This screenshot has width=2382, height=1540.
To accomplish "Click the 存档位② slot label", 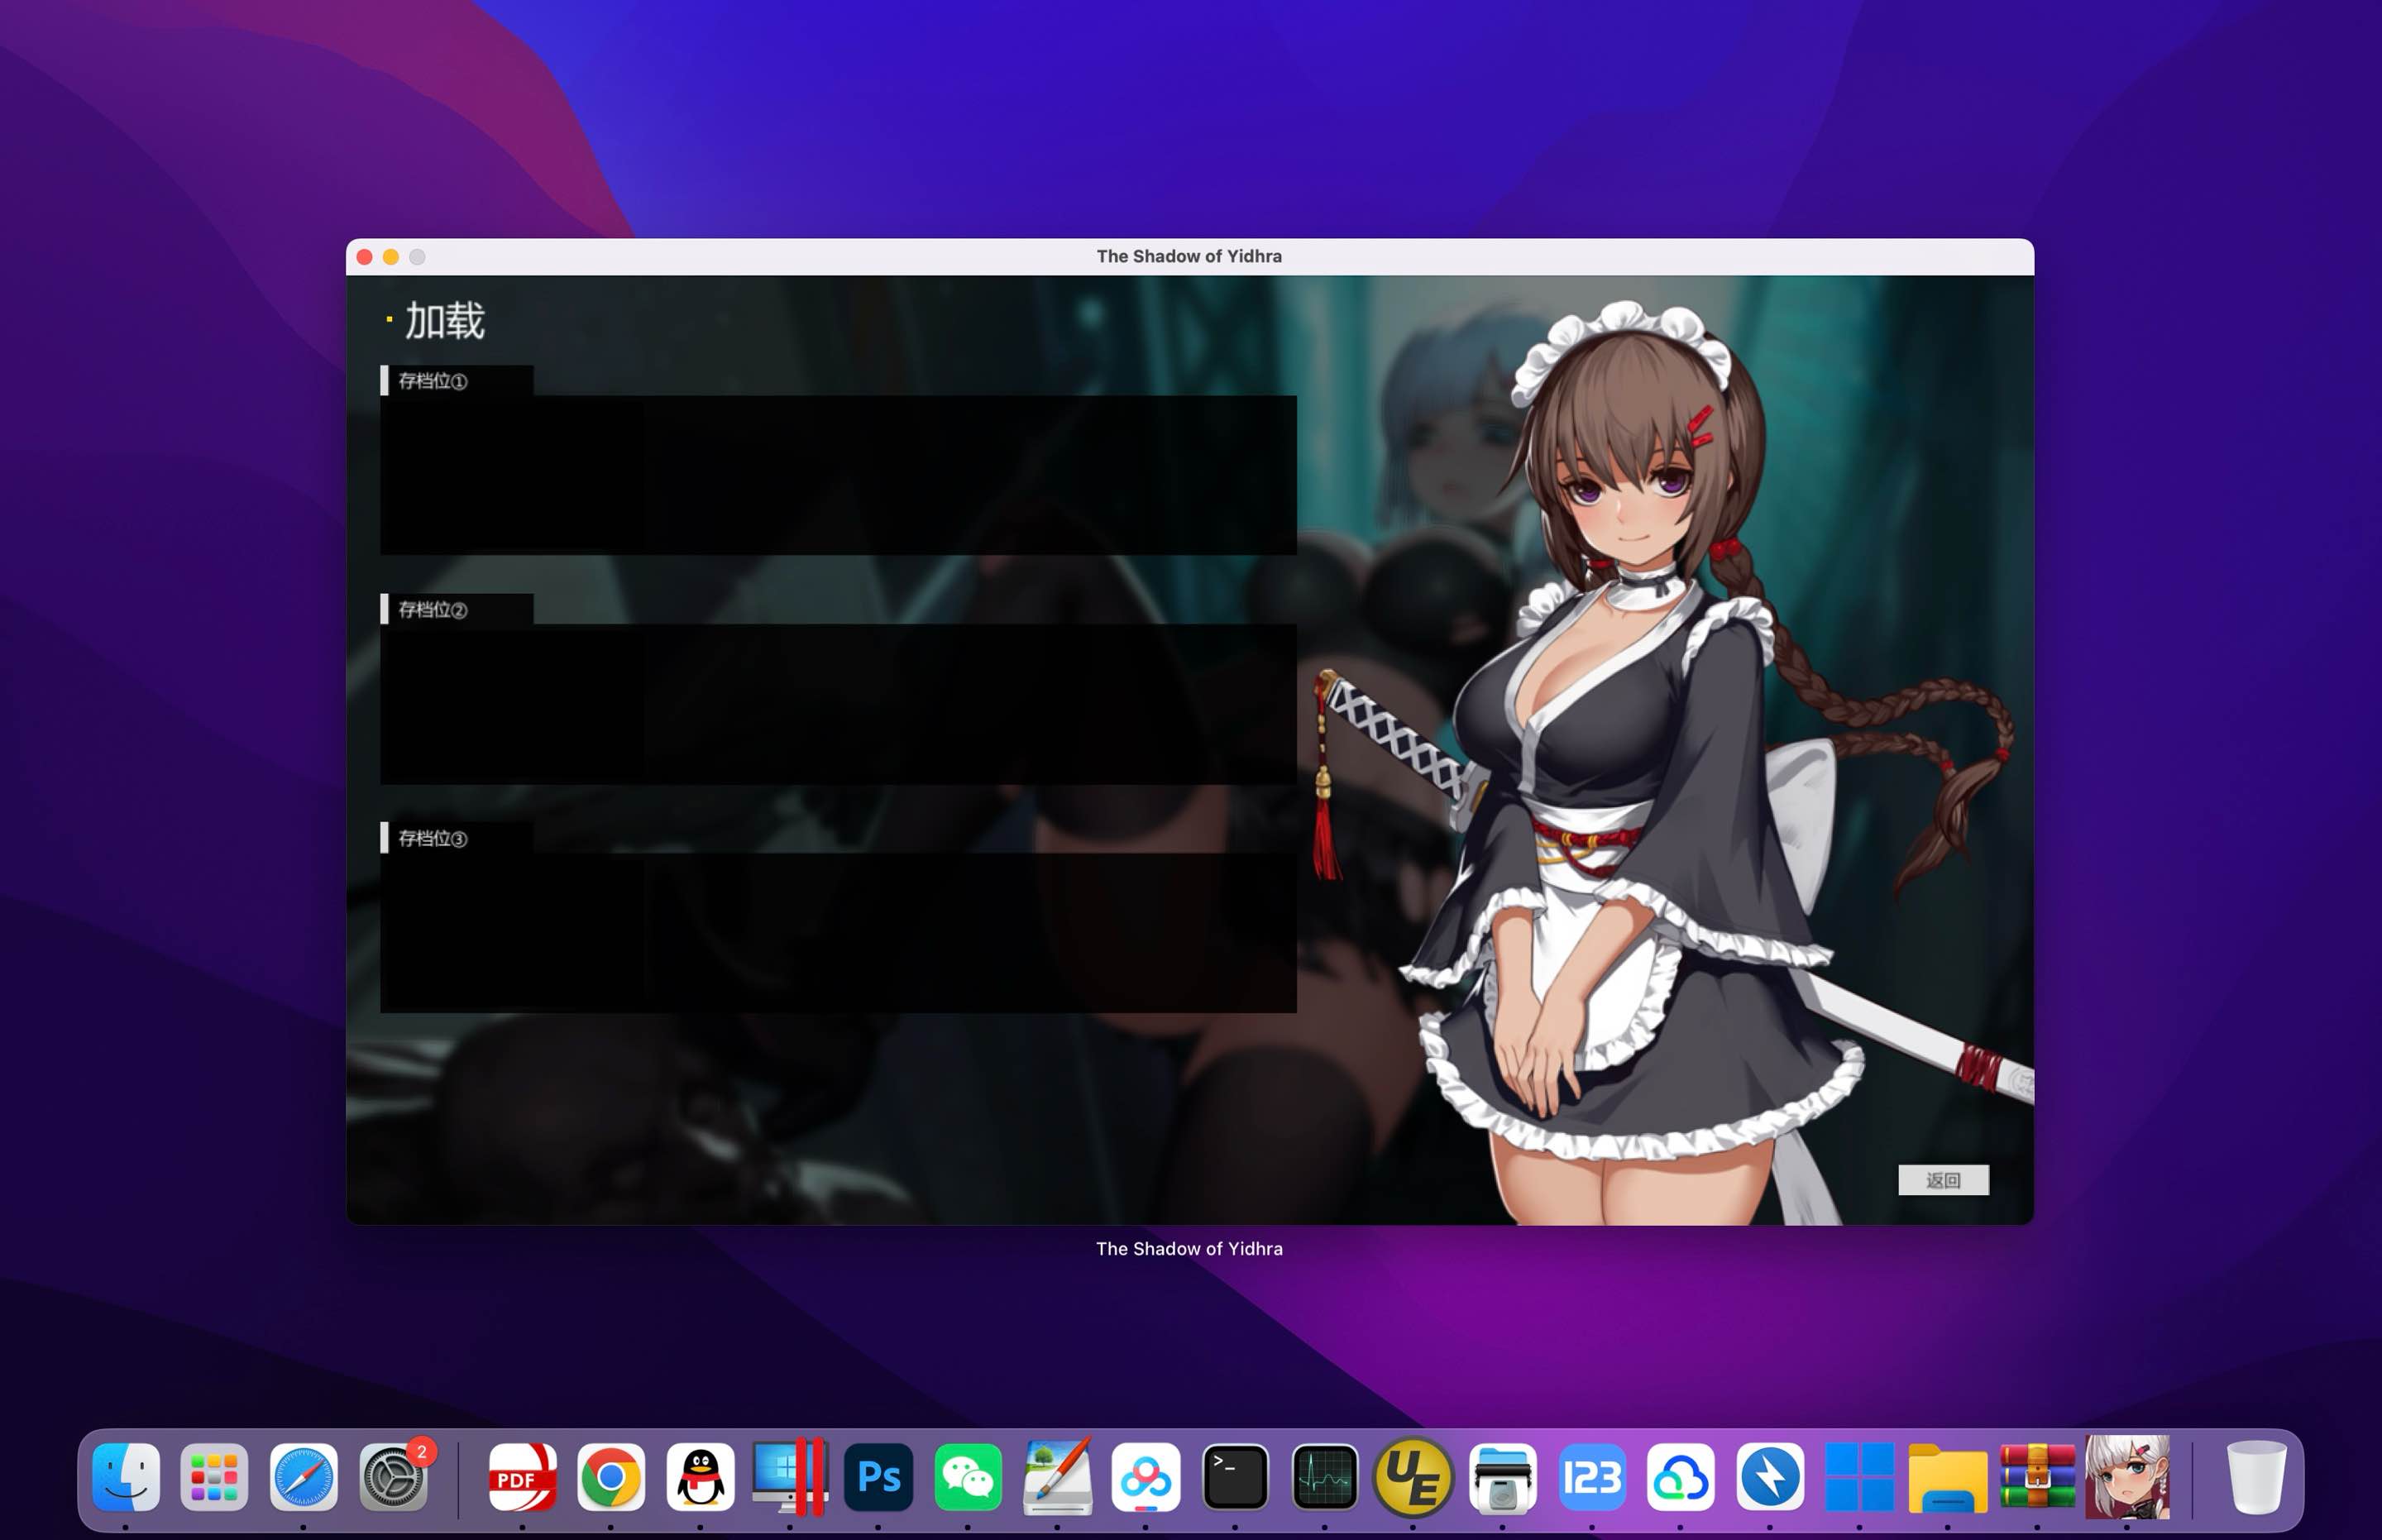I will [x=433, y=610].
